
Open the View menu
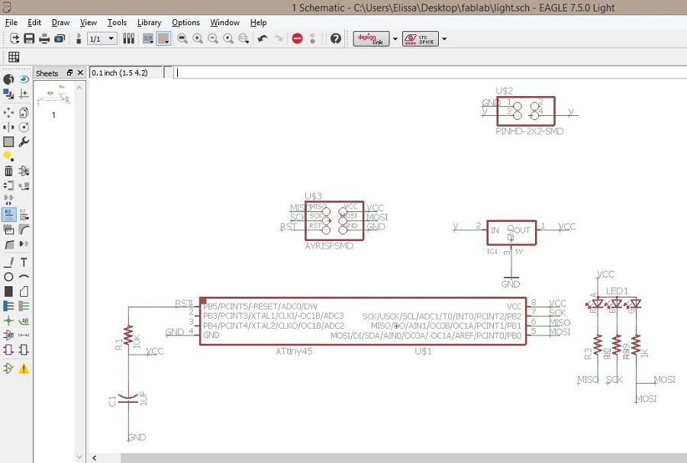click(x=88, y=22)
